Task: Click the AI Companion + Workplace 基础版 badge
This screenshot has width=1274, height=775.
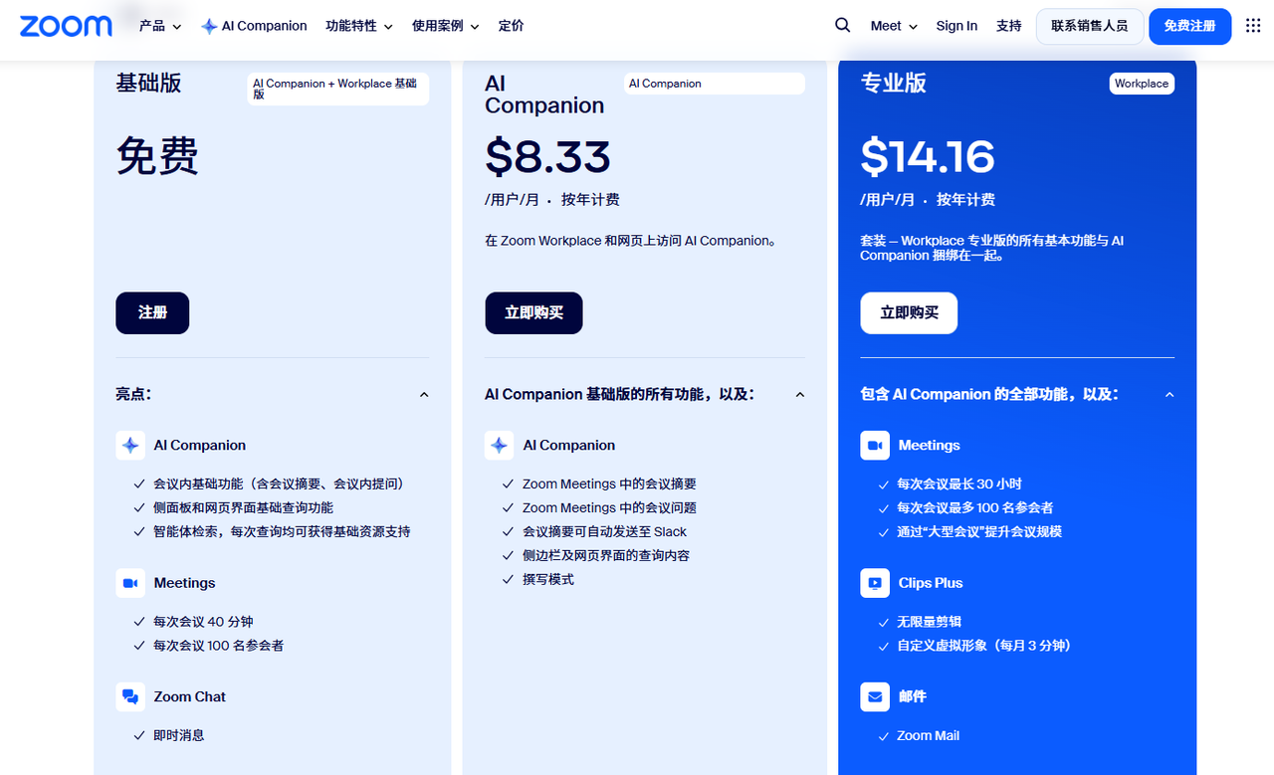Action: click(338, 89)
